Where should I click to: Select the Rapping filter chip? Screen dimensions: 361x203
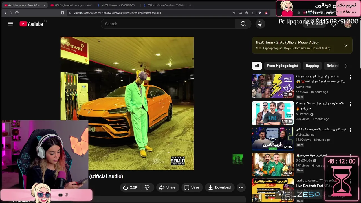click(312, 66)
